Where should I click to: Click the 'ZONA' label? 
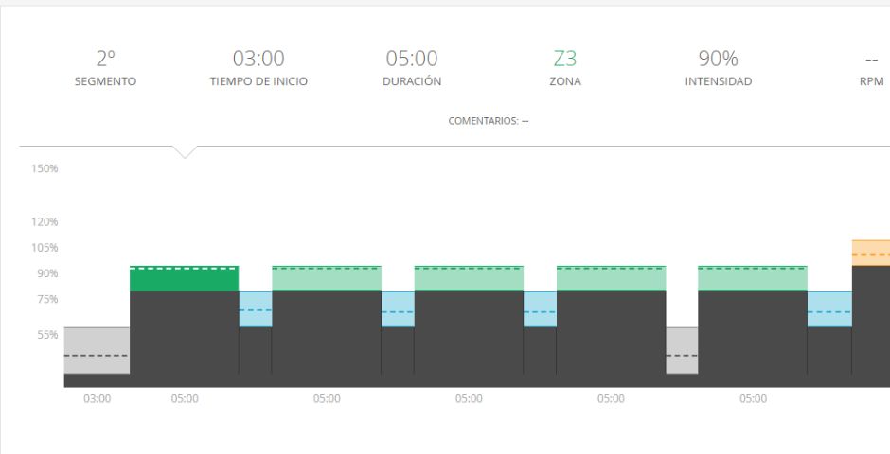[565, 81]
